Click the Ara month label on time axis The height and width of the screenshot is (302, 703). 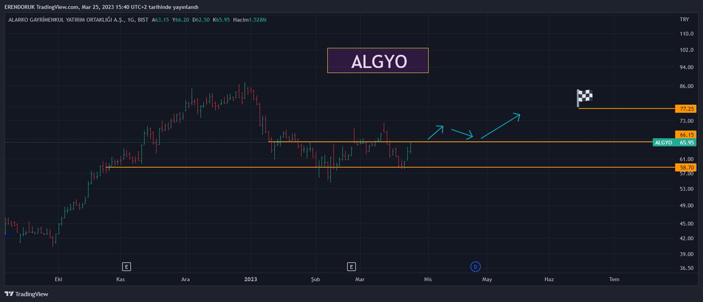(x=185, y=280)
